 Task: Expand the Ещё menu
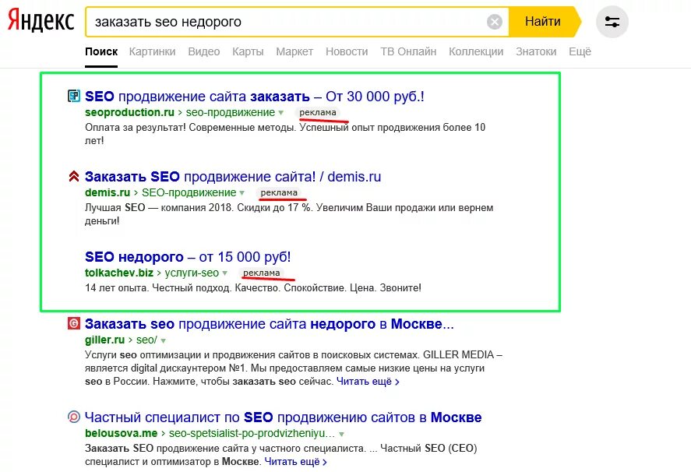coord(580,51)
